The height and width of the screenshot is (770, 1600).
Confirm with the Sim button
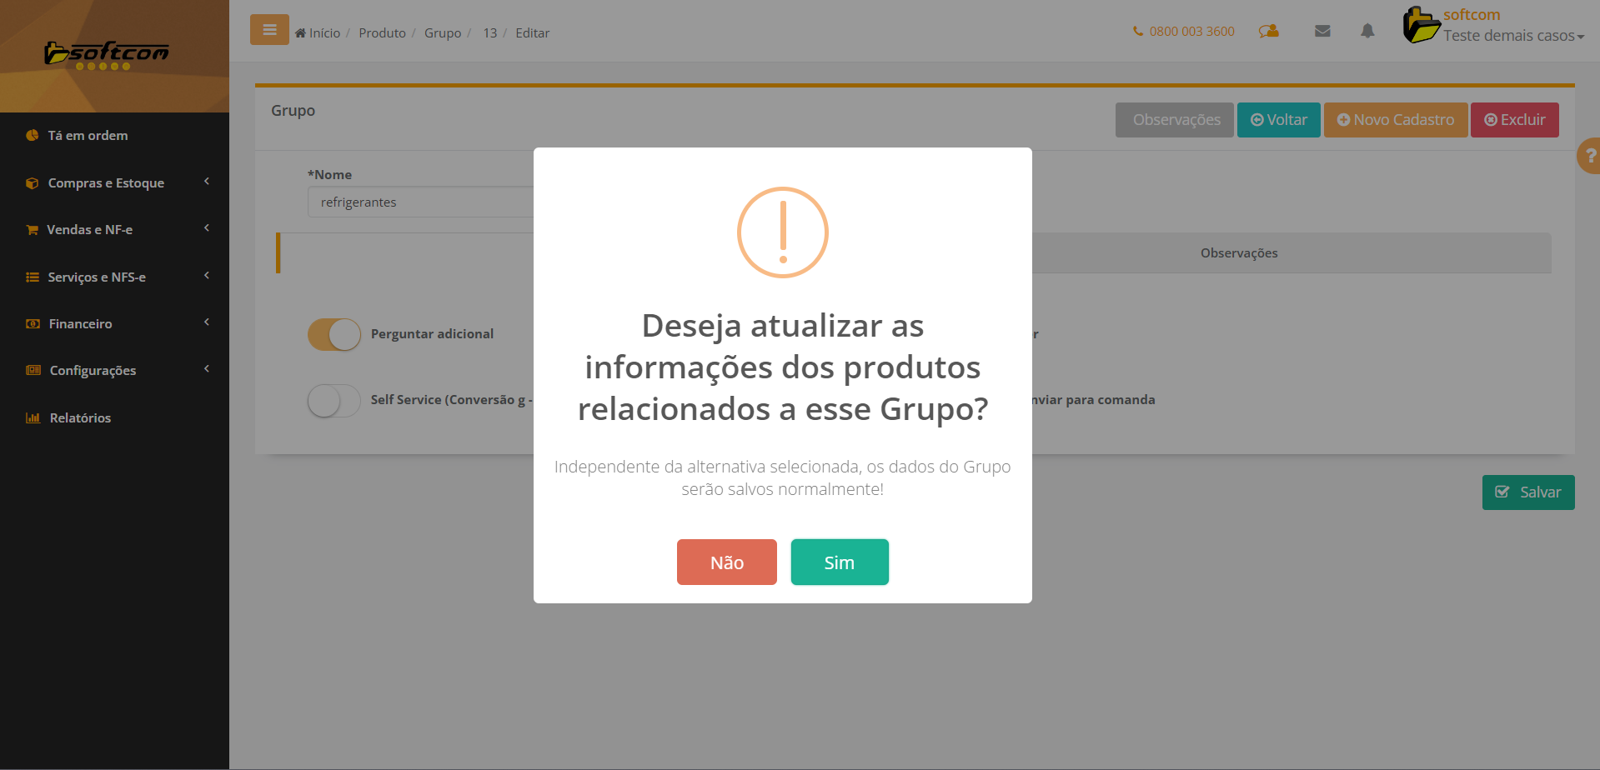tap(839, 562)
